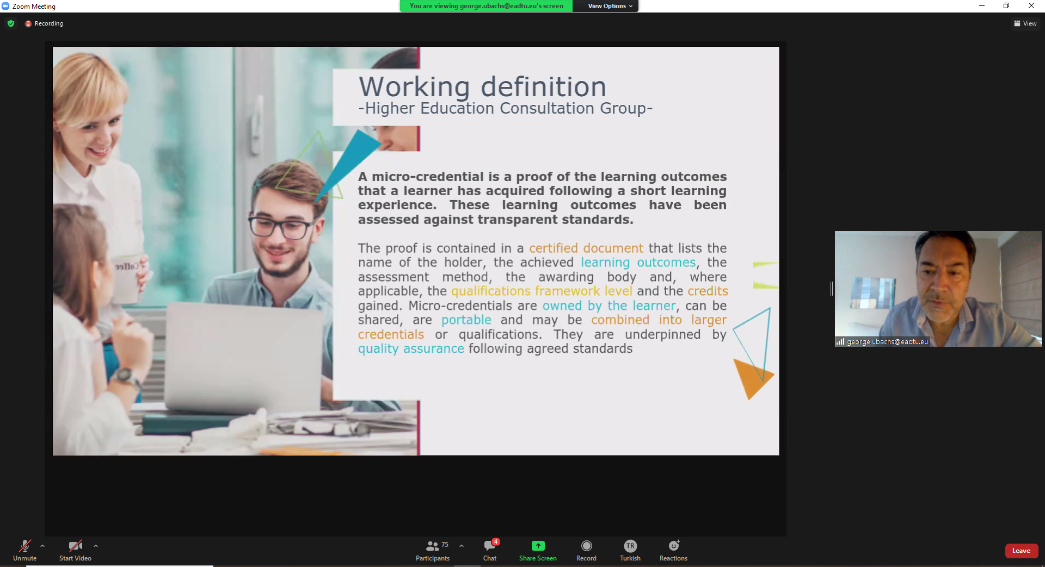
Task: Click the signal strength icon on speaker video
Action: tap(840, 342)
